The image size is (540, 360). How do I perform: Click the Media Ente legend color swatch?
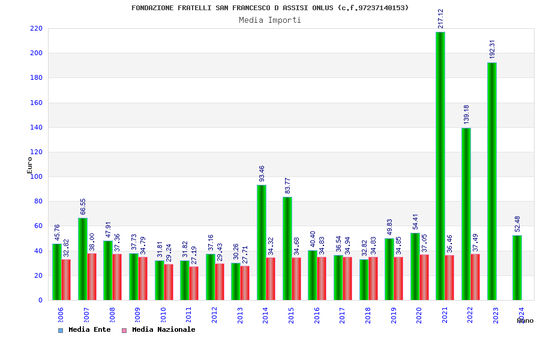(61, 331)
